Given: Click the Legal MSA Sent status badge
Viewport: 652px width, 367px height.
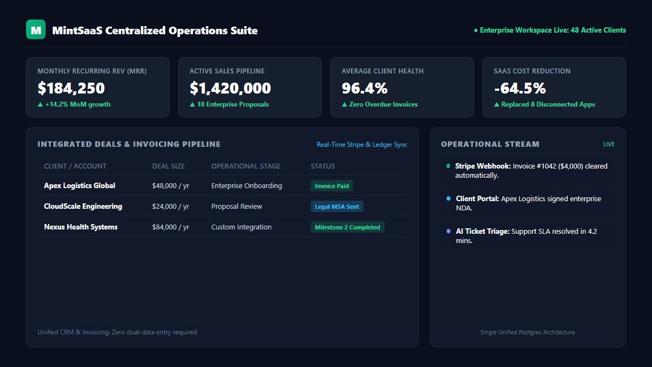Looking at the screenshot, I should (x=337, y=207).
